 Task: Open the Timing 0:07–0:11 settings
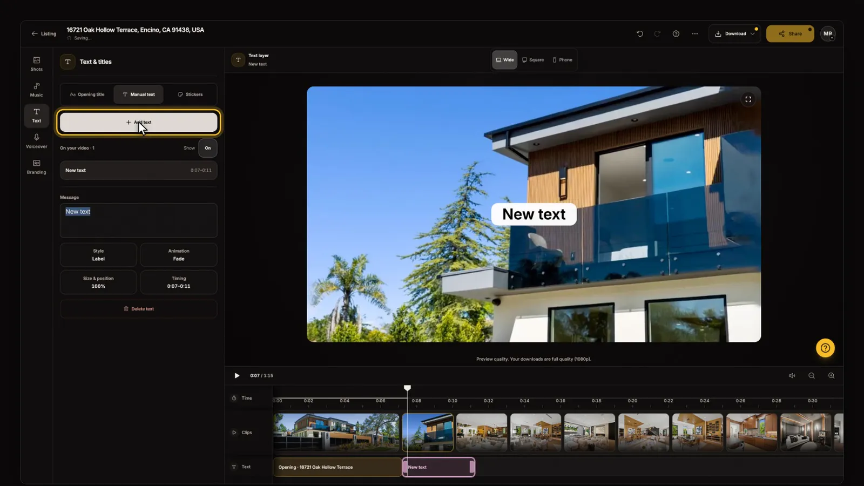pyautogui.click(x=179, y=282)
